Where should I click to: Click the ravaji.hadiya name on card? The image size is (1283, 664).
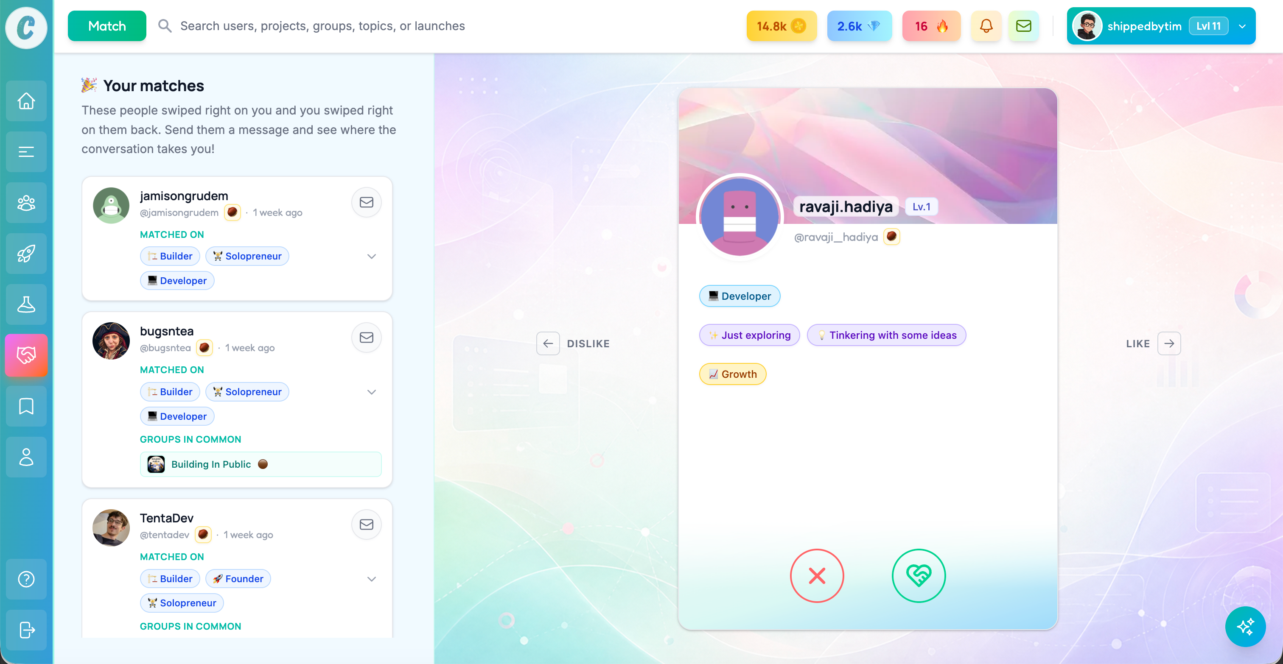846,206
